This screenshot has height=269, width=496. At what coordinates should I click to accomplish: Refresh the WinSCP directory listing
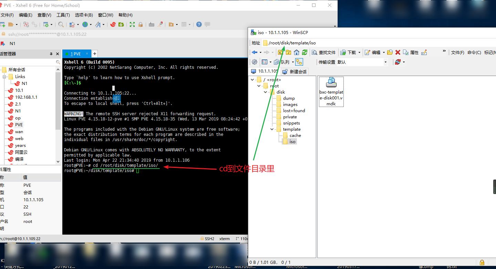(304, 52)
